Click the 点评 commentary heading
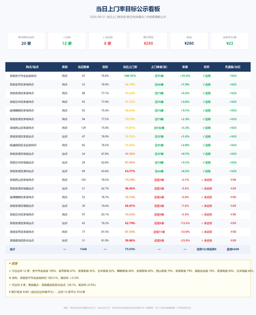This screenshot has height=315, width=256. click(x=14, y=263)
